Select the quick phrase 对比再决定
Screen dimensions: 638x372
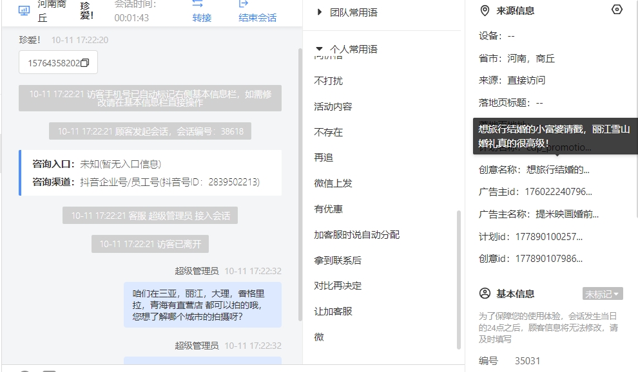click(338, 286)
